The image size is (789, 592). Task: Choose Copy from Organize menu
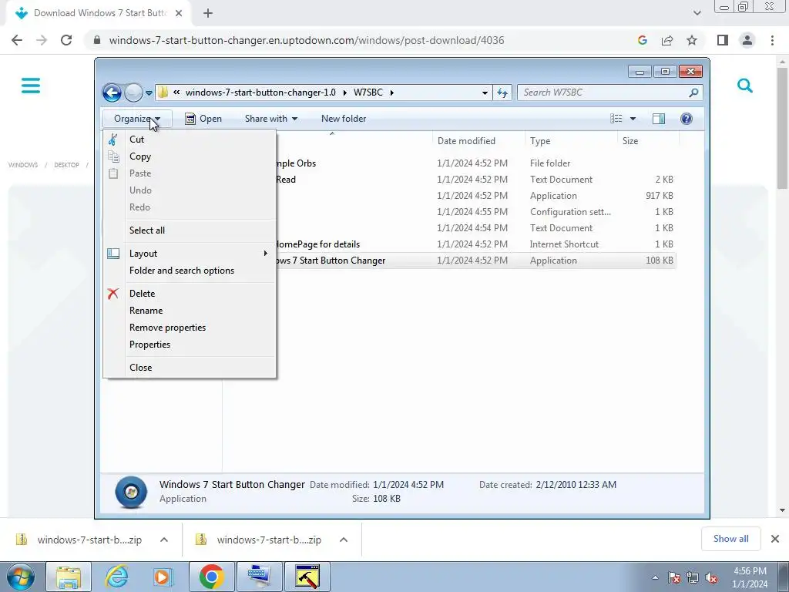point(190,156)
